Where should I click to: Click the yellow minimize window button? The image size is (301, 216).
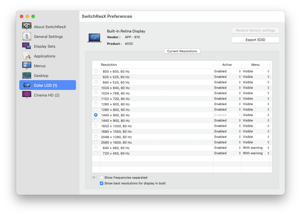[27, 16]
